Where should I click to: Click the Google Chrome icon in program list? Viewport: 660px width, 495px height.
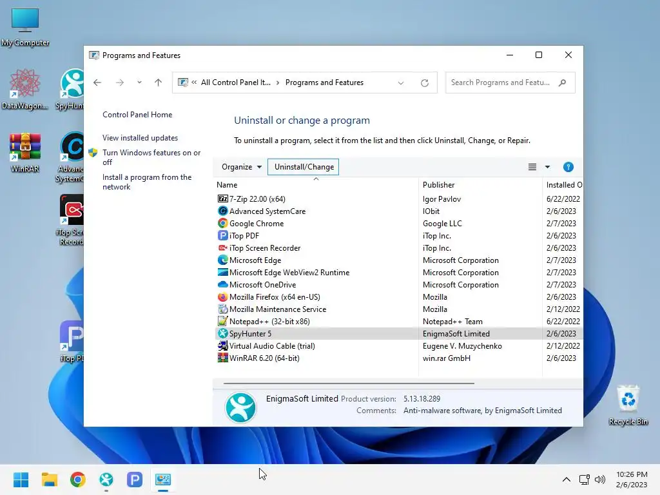point(222,223)
